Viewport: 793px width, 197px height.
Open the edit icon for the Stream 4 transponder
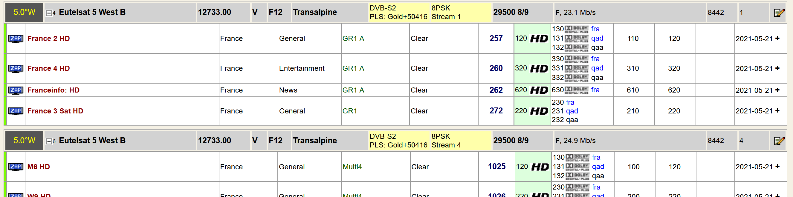coord(779,141)
